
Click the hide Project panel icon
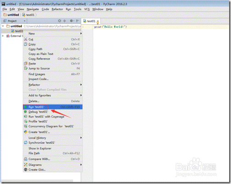pos(78,21)
